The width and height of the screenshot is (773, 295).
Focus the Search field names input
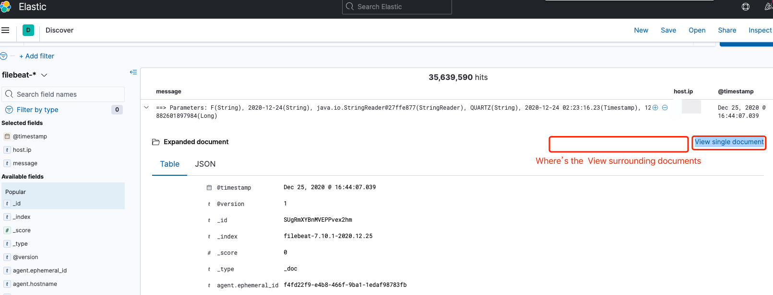click(x=63, y=94)
